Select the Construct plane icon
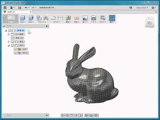The width and height of the screenshot is (160, 120). 68,18
